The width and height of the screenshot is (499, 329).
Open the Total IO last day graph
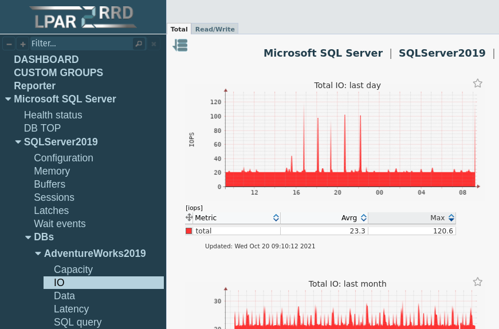335,140
